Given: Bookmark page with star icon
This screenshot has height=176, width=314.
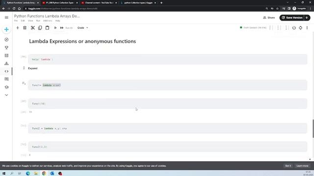Looking at the screenshot, I should (277, 9).
